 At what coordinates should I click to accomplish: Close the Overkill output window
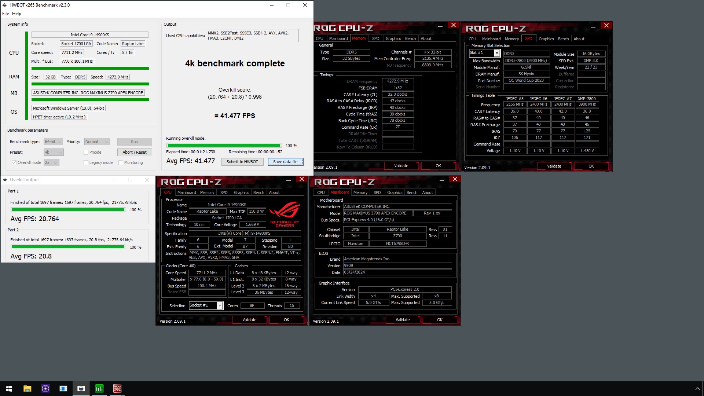click(147, 180)
